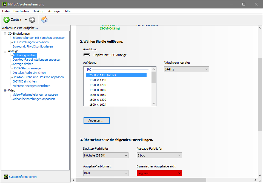Click the green G-SYNC-fähig monitor label

(110, 28)
